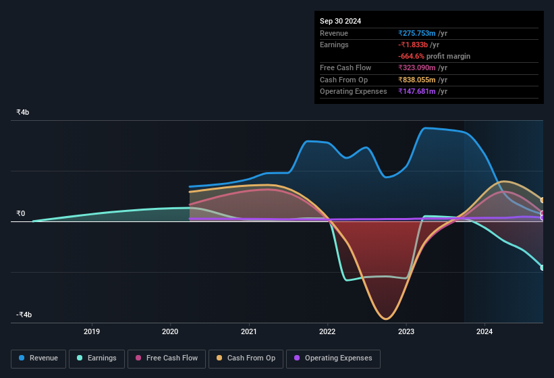Viewport: 554px width, 378px height.
Task: Click the Revenue row label in tooltip
Action: click(334, 33)
